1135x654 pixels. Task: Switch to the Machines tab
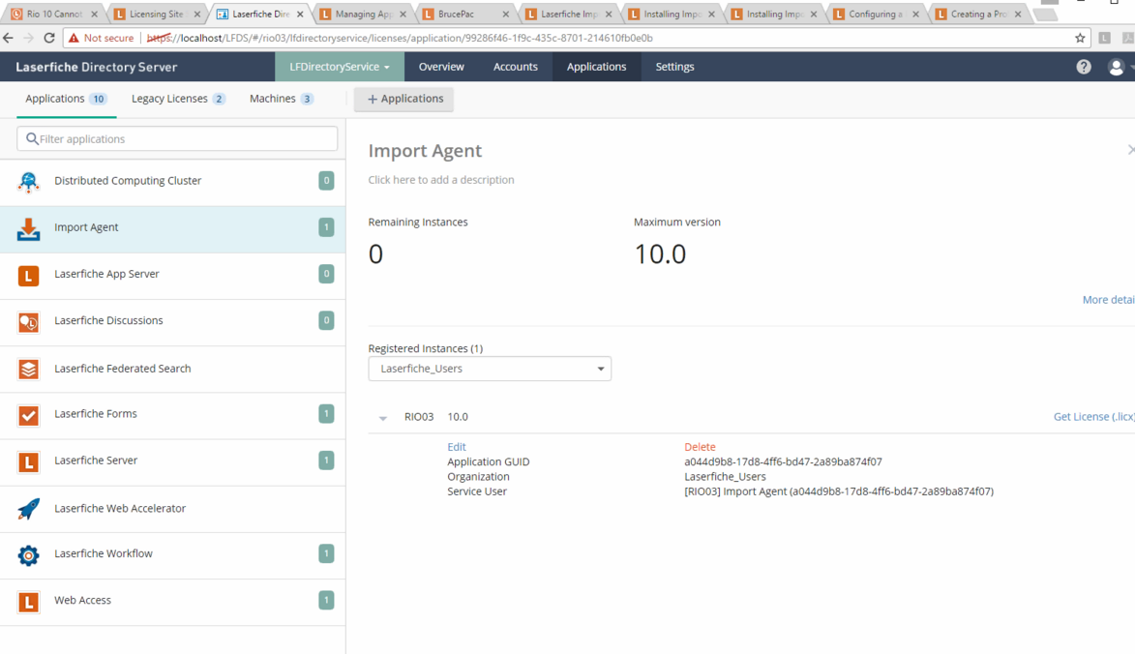pyautogui.click(x=282, y=99)
